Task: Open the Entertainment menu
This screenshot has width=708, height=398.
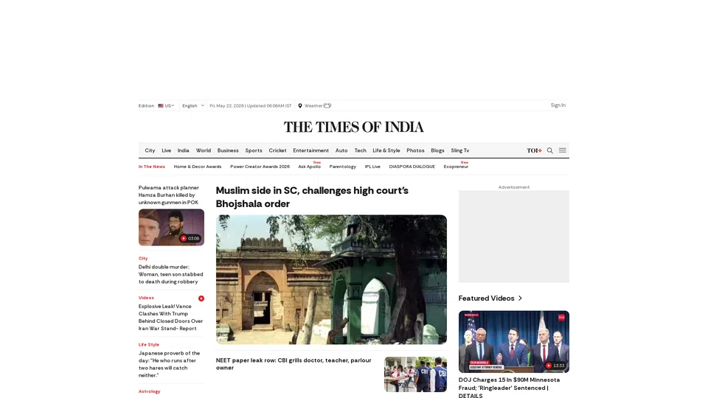Action: click(310, 150)
